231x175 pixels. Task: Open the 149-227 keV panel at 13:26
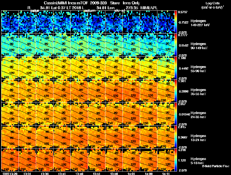(x=10, y=22)
